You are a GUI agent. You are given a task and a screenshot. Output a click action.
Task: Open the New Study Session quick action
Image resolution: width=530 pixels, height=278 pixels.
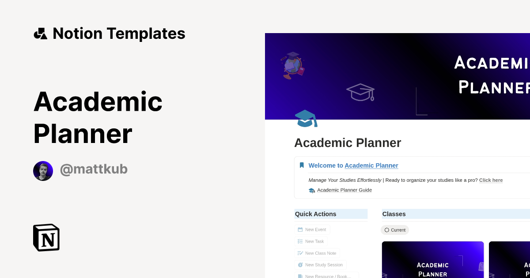pyautogui.click(x=320, y=264)
